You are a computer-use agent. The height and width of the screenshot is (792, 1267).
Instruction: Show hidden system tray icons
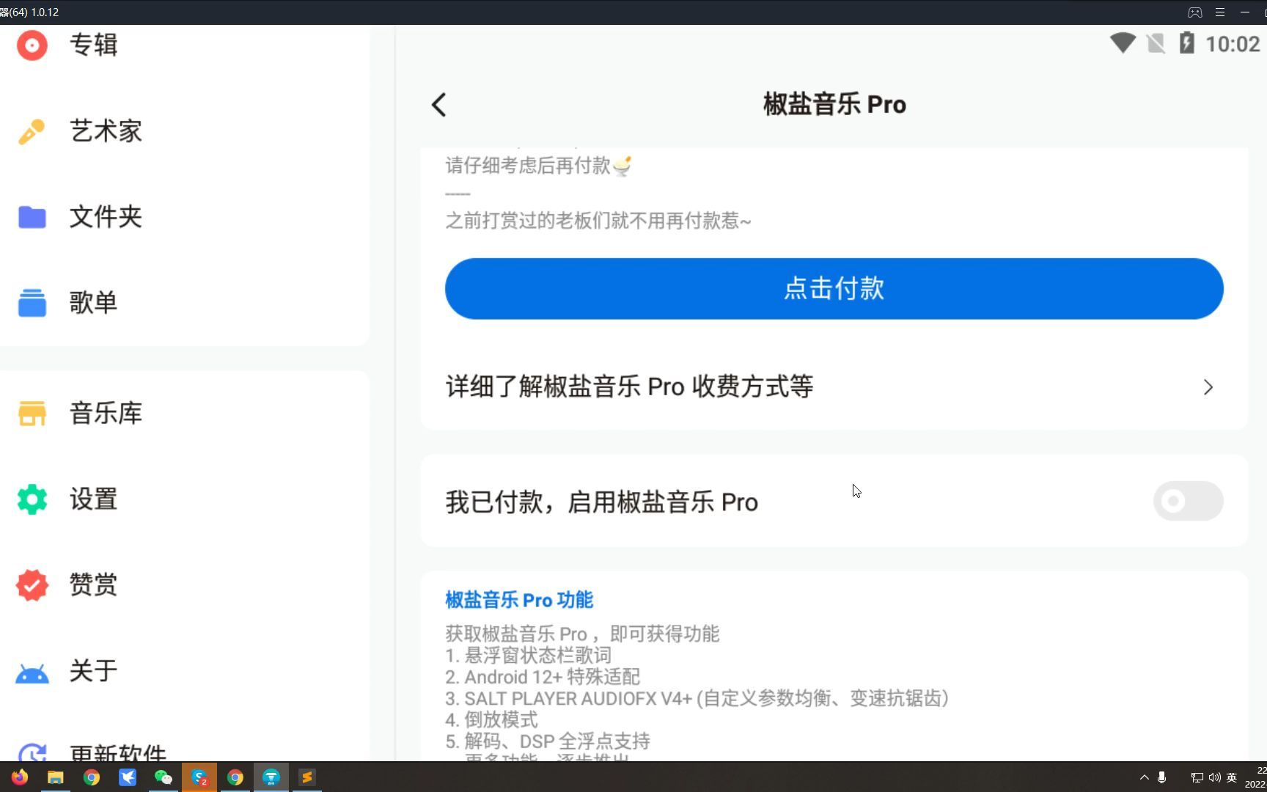1144,777
